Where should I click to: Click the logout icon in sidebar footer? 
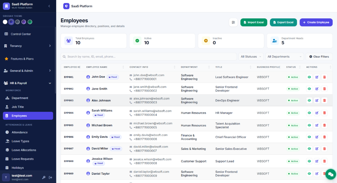tap(50, 177)
